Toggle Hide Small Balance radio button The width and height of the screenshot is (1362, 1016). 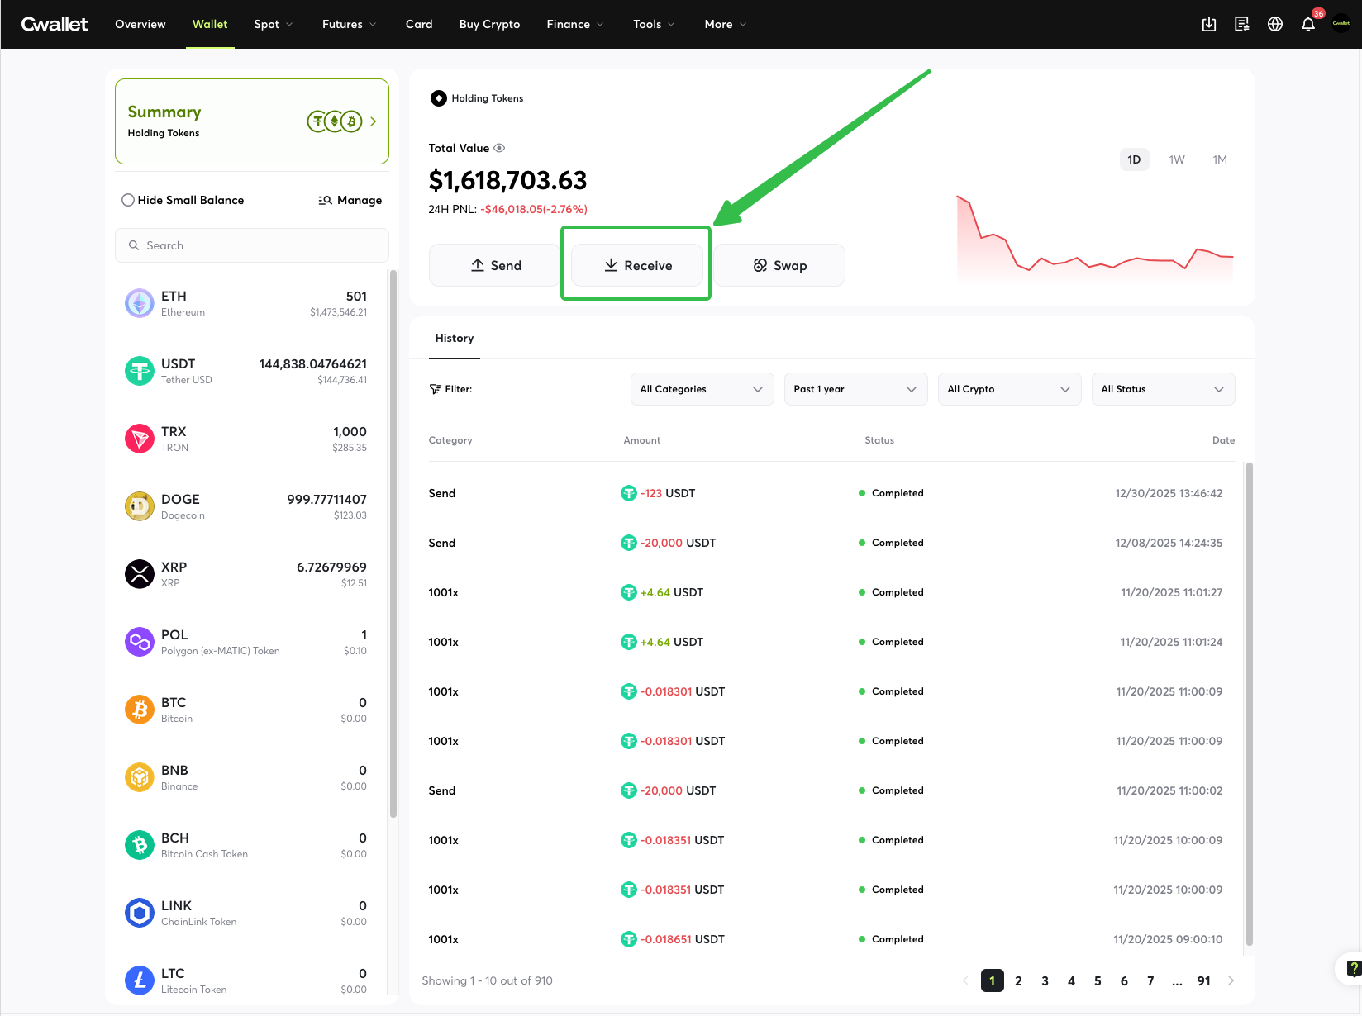[x=128, y=200]
